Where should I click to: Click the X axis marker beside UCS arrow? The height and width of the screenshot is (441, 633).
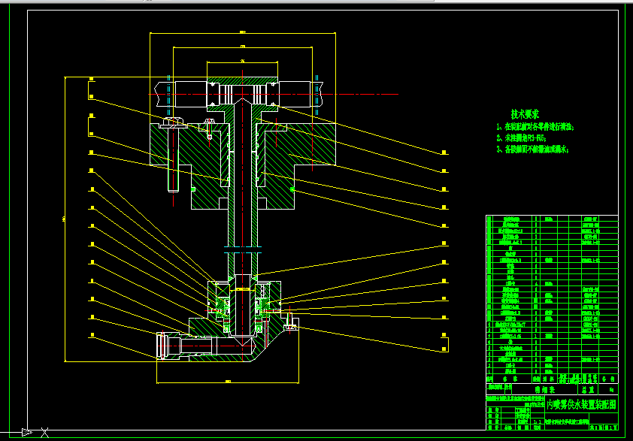[x=45, y=433]
